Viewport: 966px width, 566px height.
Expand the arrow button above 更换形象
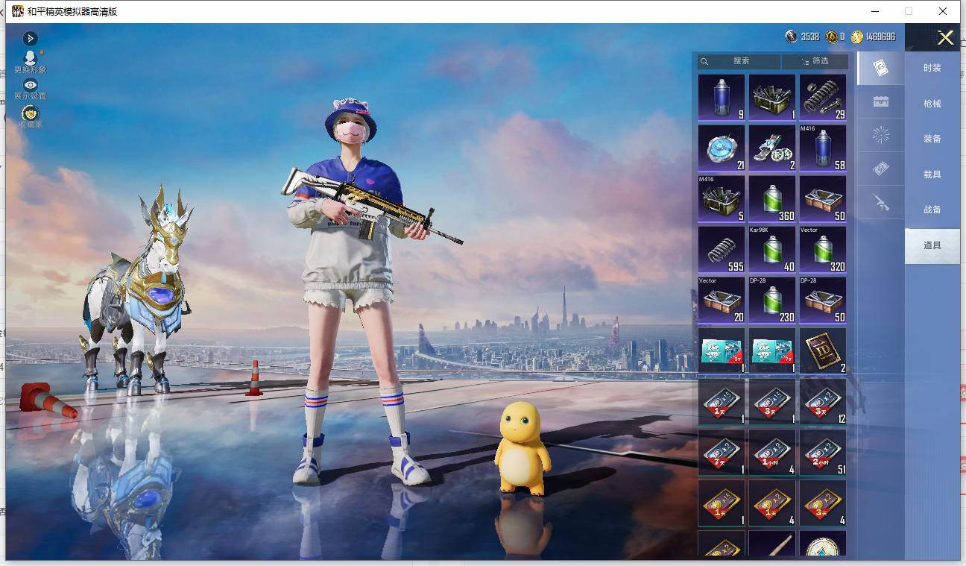30,38
